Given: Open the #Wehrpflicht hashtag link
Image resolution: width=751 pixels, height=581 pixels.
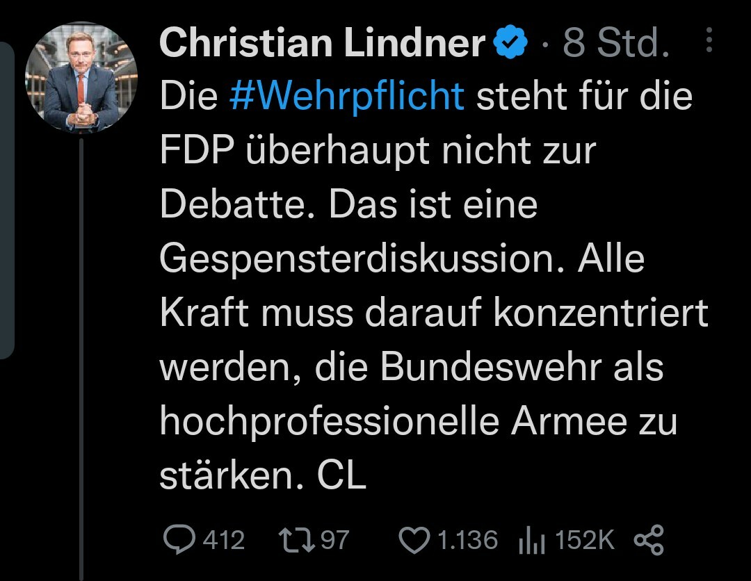Looking at the screenshot, I should click(347, 96).
